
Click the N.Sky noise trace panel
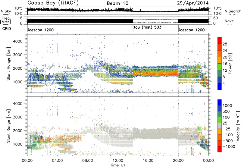pyautogui.click(x=118, y=11)
